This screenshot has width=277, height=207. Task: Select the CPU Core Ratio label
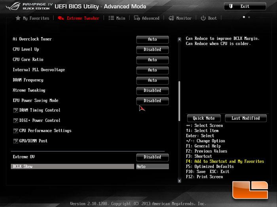pyautogui.click(x=28, y=60)
